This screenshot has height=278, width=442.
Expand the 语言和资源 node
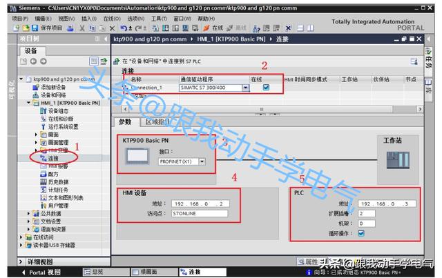click(28, 229)
